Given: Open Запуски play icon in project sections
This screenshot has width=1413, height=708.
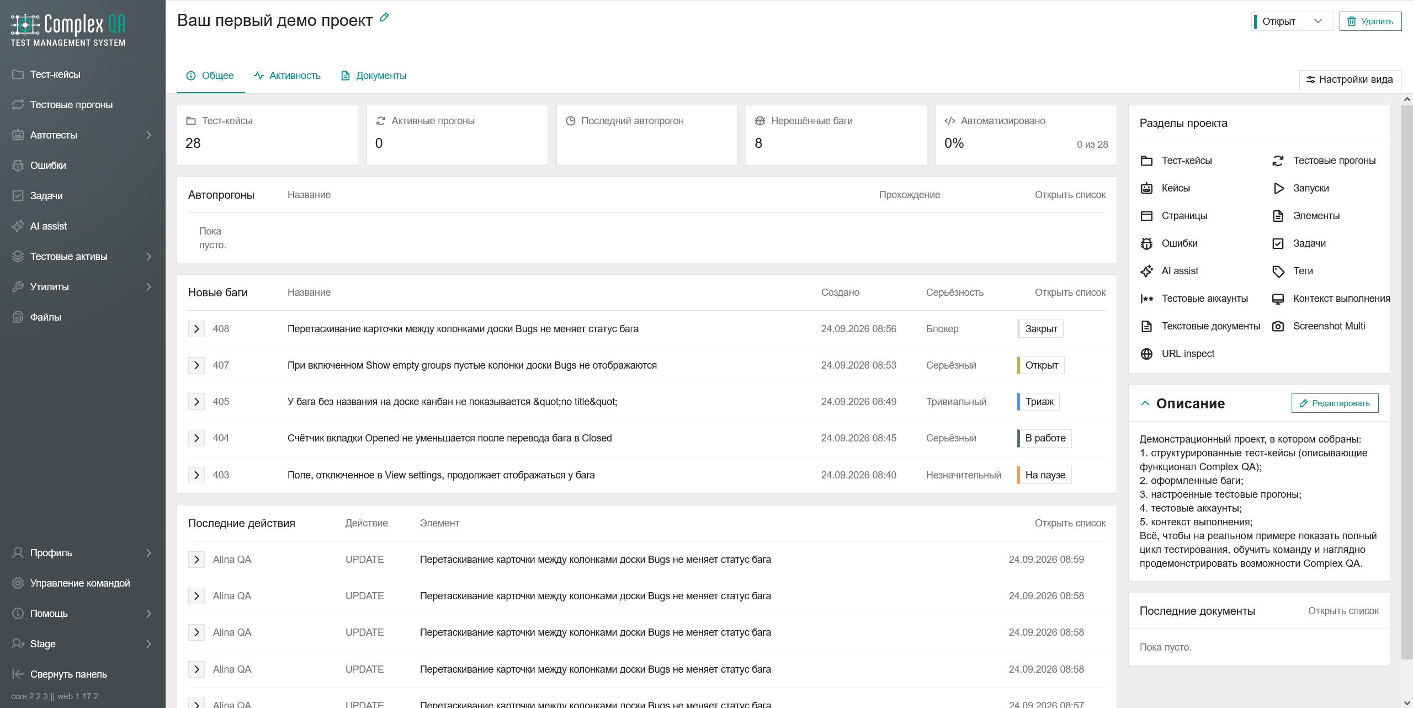Looking at the screenshot, I should [x=1278, y=188].
